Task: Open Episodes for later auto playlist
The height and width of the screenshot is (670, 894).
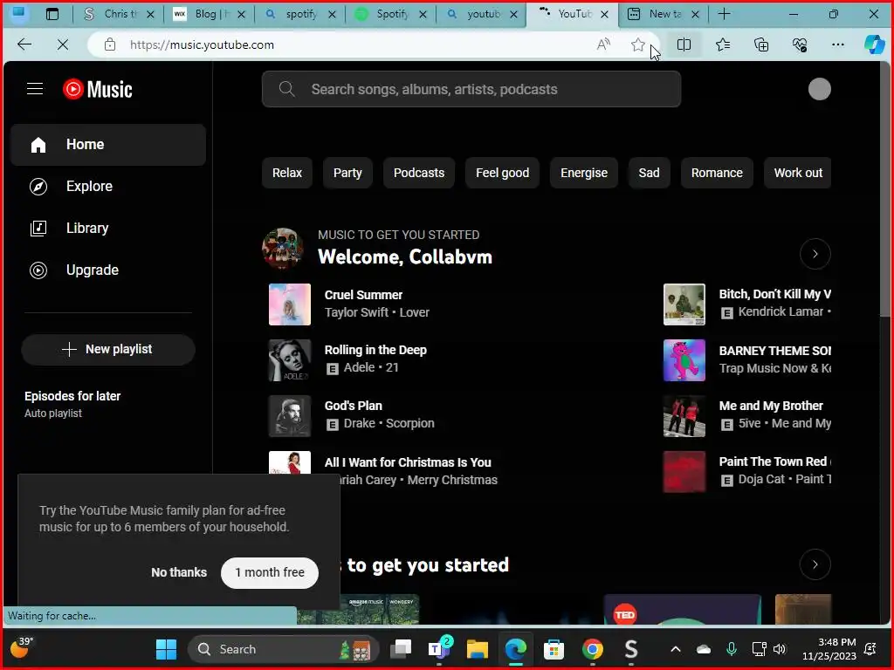Action: click(x=72, y=404)
